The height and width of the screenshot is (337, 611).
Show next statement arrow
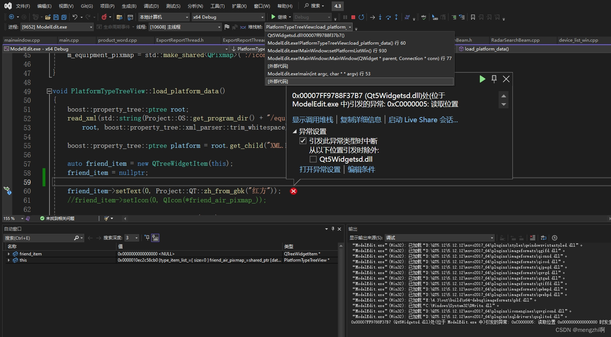[x=372, y=17]
